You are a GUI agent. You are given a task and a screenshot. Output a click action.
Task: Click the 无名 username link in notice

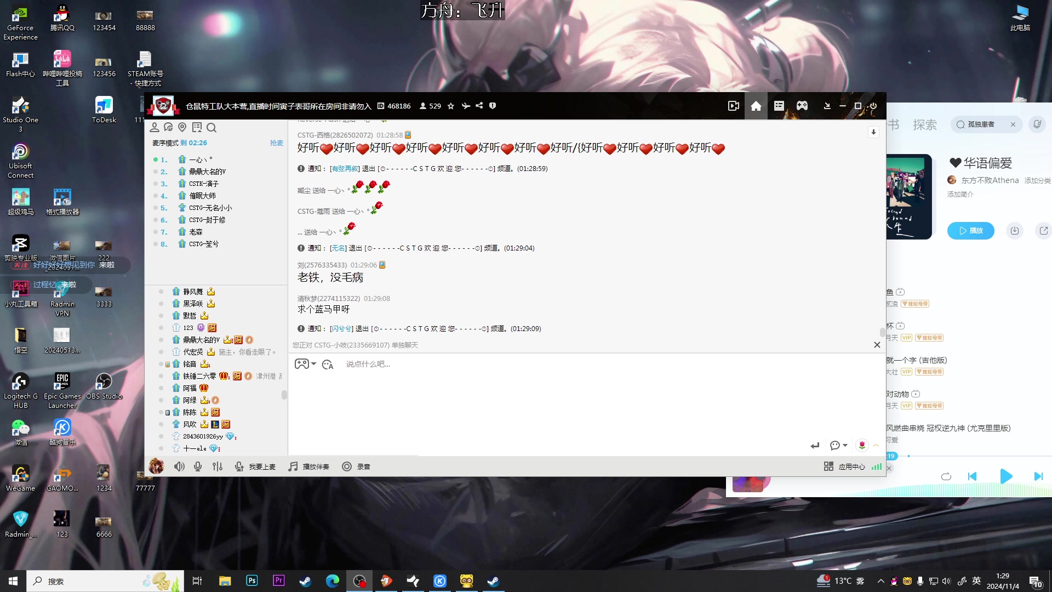(x=338, y=248)
